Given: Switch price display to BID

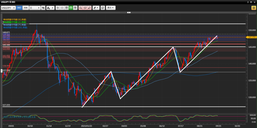Looking at the screenshot, I should point(19,8).
